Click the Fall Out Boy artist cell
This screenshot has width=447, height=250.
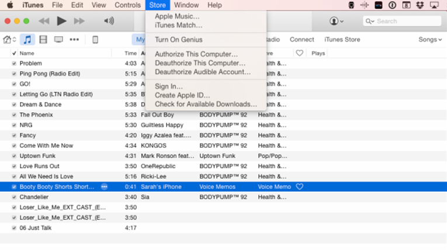(157, 115)
